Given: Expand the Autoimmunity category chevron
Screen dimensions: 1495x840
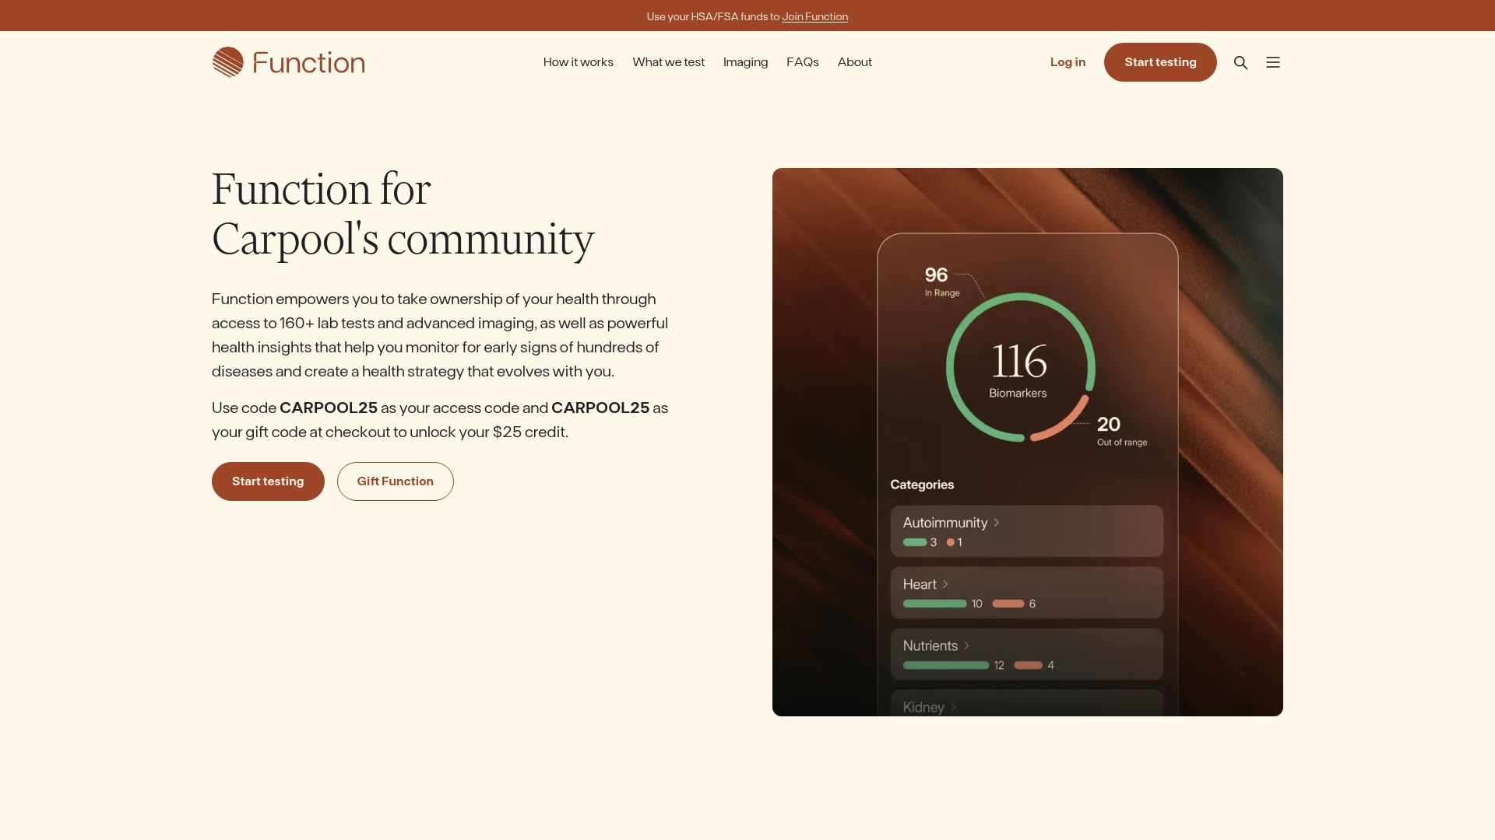Looking at the screenshot, I should coord(996,523).
